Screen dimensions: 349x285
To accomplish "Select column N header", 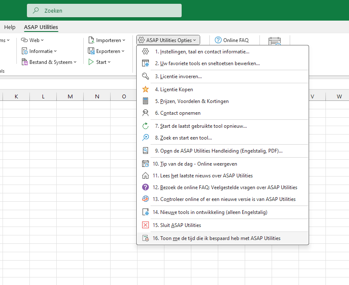I will [97, 96].
